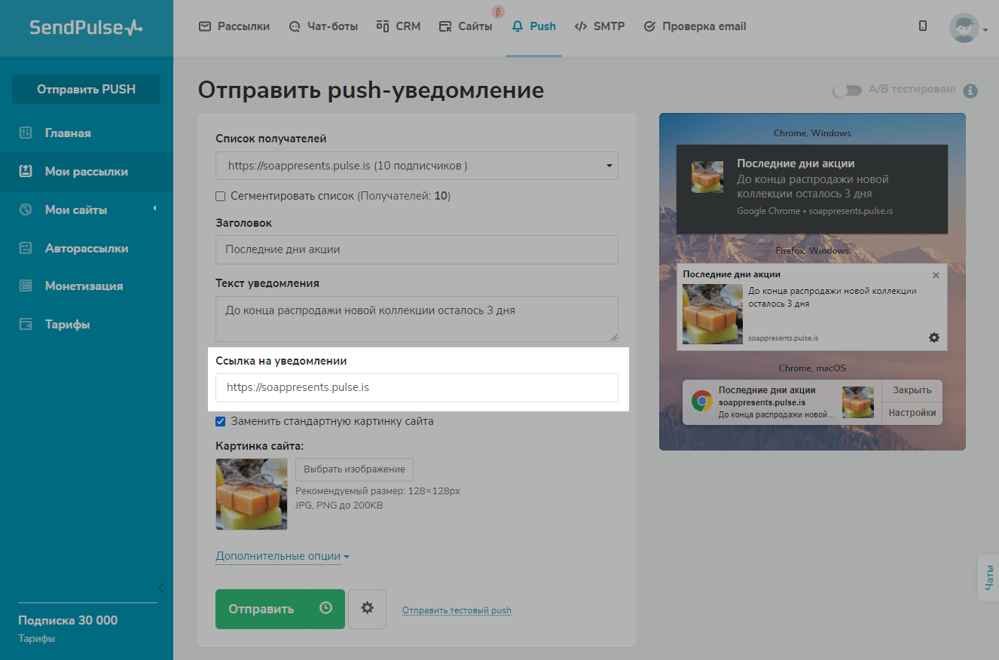Click the A/B testing info icon
The image size is (999, 660).
971,90
